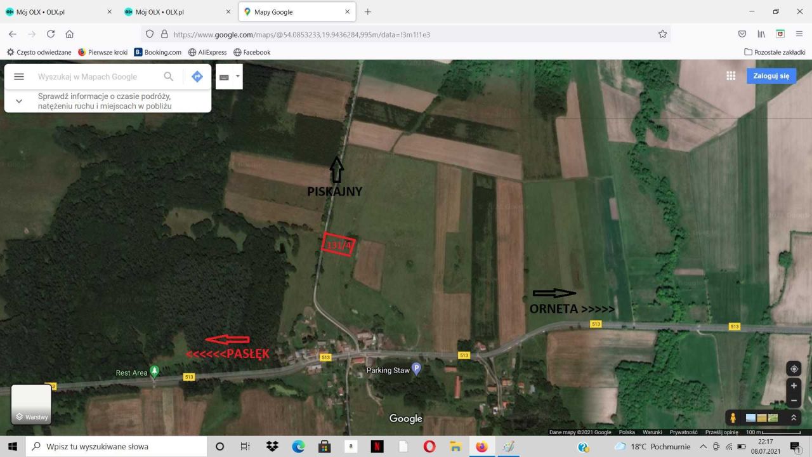Open the Firefox application menu
This screenshot has height=457, width=812.
[799, 34]
